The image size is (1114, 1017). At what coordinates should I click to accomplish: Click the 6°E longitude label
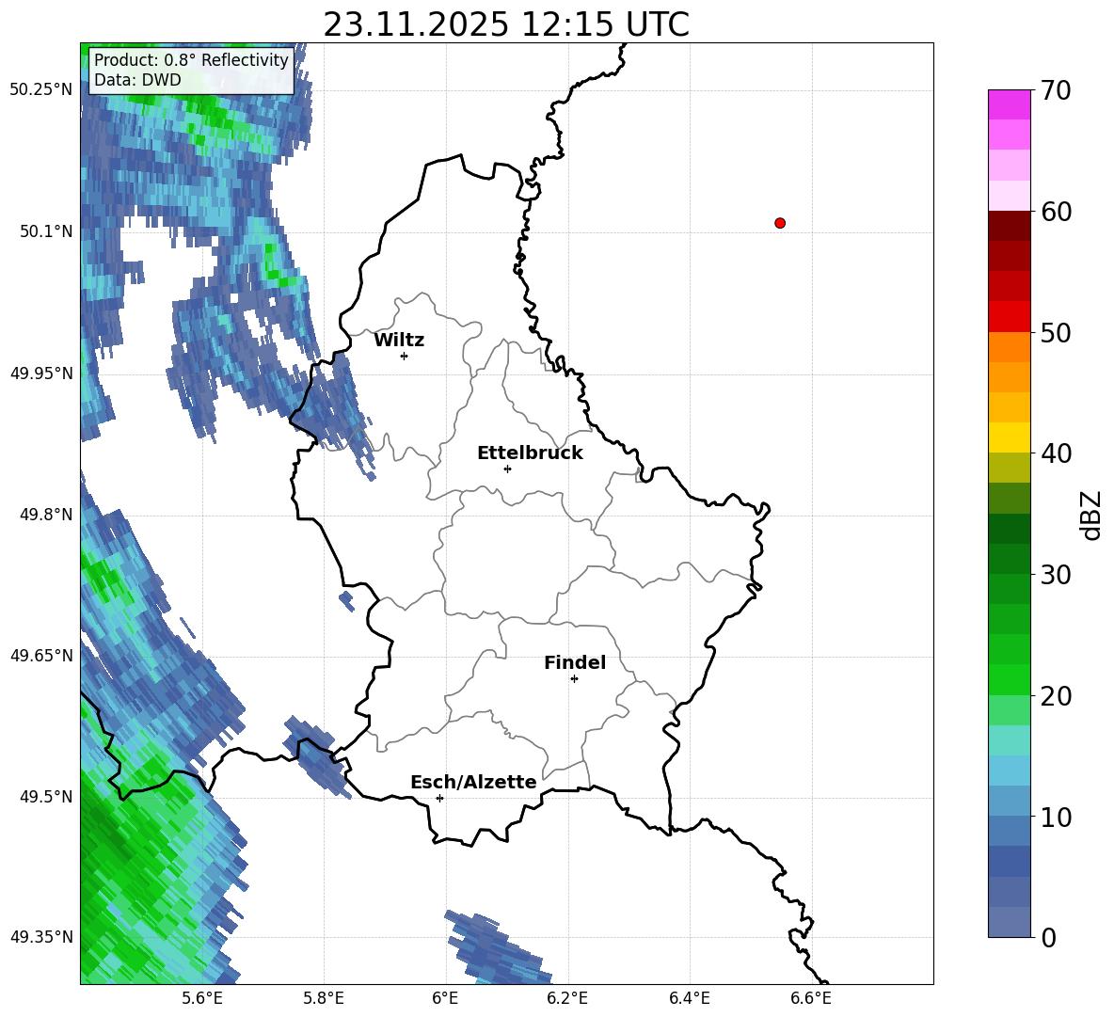coord(445,999)
